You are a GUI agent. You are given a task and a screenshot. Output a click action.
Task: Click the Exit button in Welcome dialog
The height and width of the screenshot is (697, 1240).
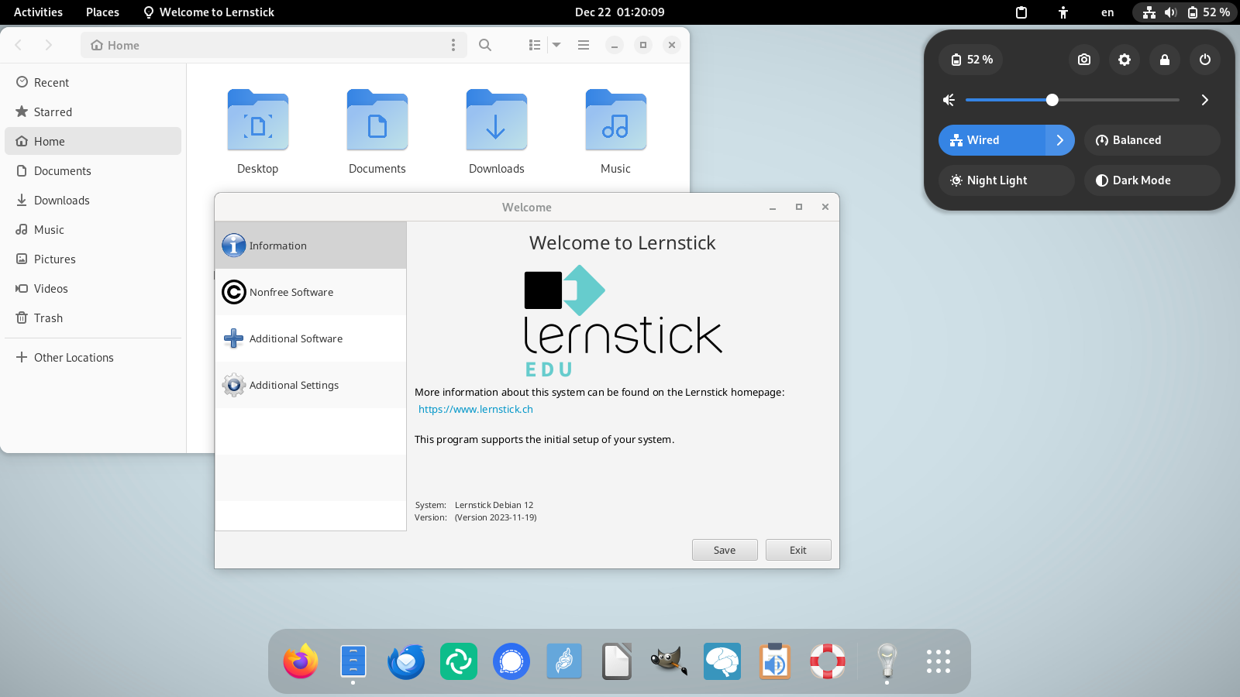point(798,550)
